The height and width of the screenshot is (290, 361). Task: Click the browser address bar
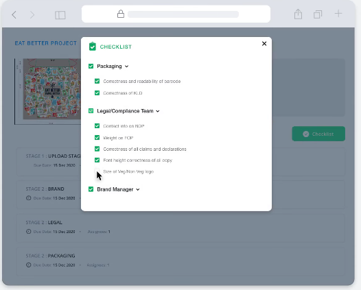click(x=176, y=14)
